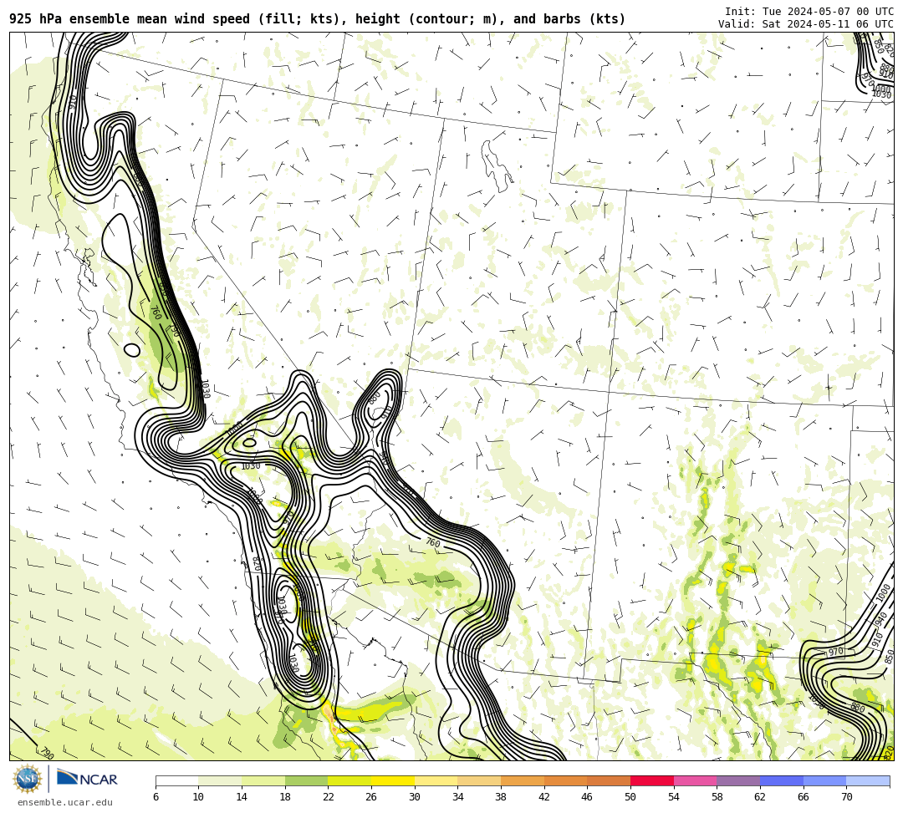
Task: Select the Init: Tue 2024-05-07 00 UTC line
Action: (809, 12)
